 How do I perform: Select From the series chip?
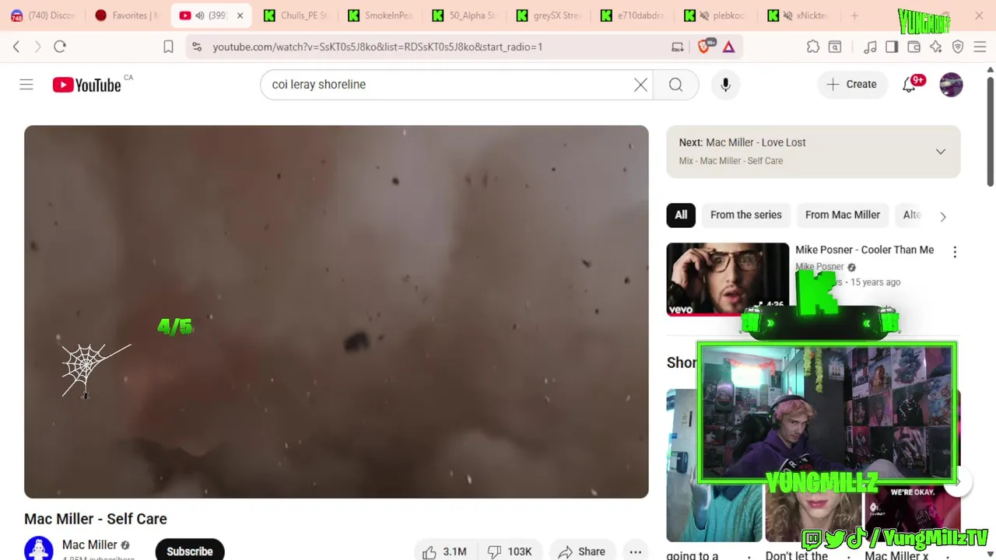click(745, 215)
